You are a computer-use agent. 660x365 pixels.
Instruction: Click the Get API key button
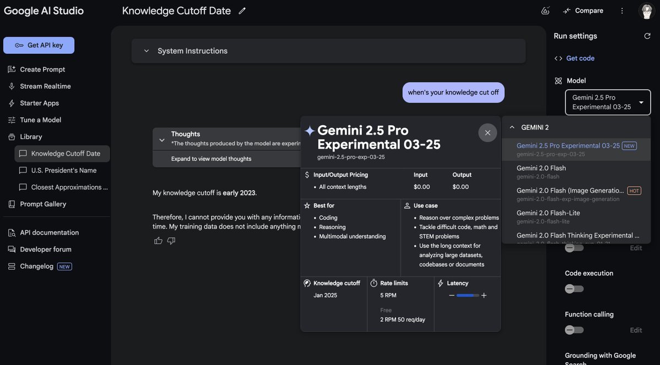(38, 45)
